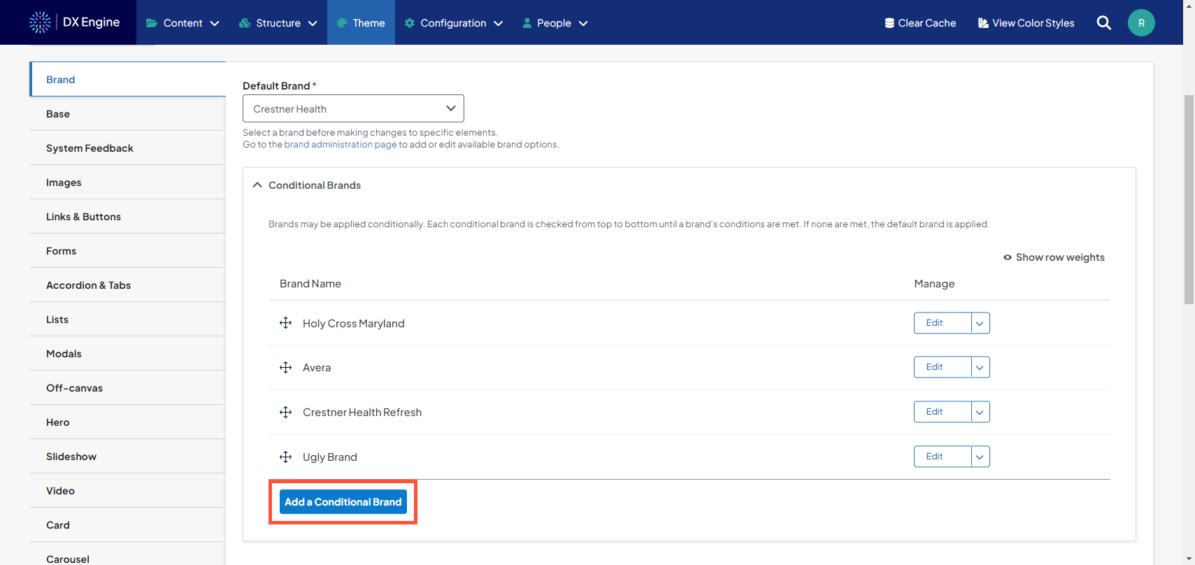Click the search magnifier icon

[1103, 22]
